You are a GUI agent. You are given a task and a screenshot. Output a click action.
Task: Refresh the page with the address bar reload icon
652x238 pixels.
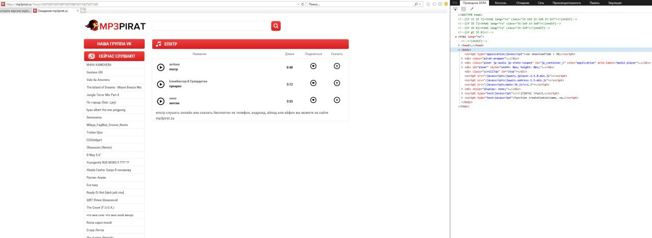click(303, 4)
